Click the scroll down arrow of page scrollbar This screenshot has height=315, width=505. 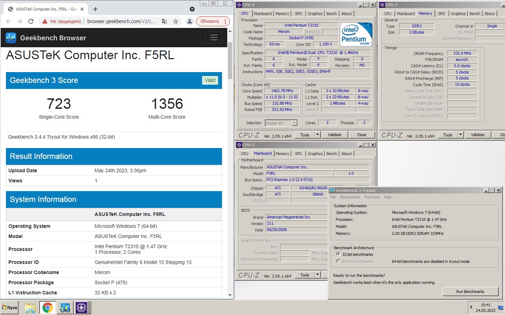click(x=230, y=295)
